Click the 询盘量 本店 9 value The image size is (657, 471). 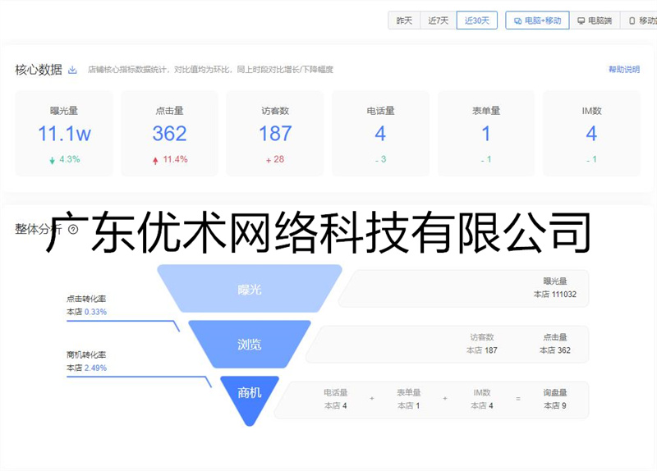(x=555, y=405)
